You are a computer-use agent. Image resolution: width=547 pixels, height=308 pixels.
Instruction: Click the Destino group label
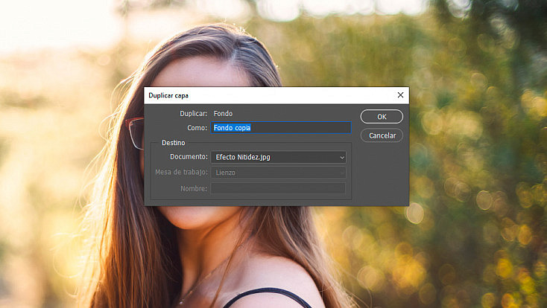pos(174,143)
